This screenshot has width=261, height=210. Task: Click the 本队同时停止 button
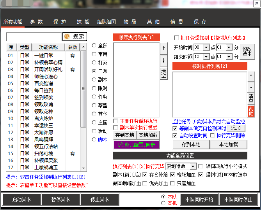point(238,199)
